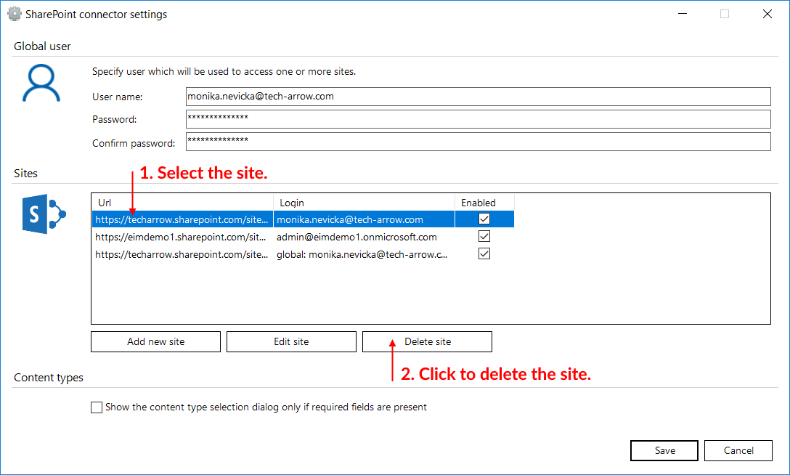
Task: Select the Confirm password field
Action: pos(478,142)
